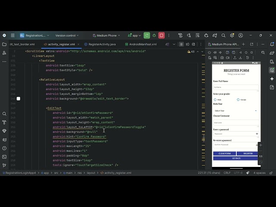Click the emulator Back triangle button

point(241,53)
